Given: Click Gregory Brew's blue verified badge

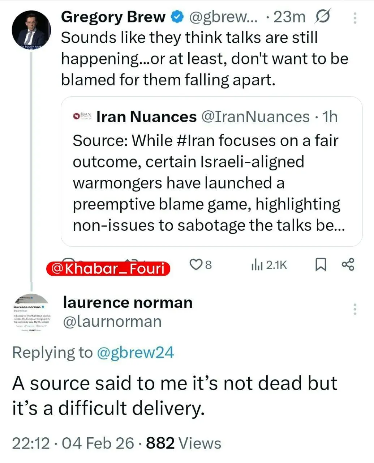Looking at the screenshot, I should pyautogui.click(x=177, y=17).
